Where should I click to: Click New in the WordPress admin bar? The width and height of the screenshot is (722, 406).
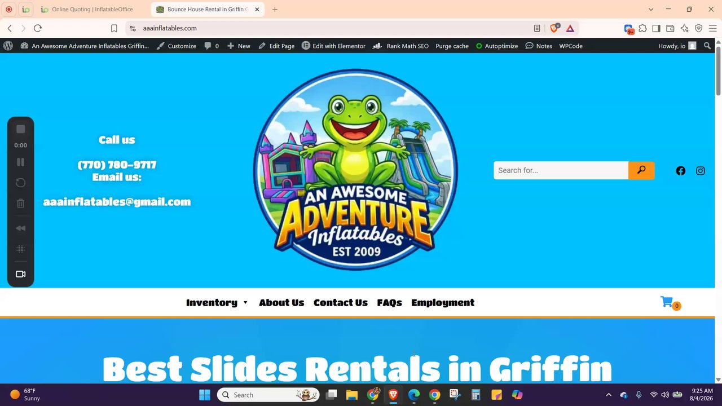[239, 46]
